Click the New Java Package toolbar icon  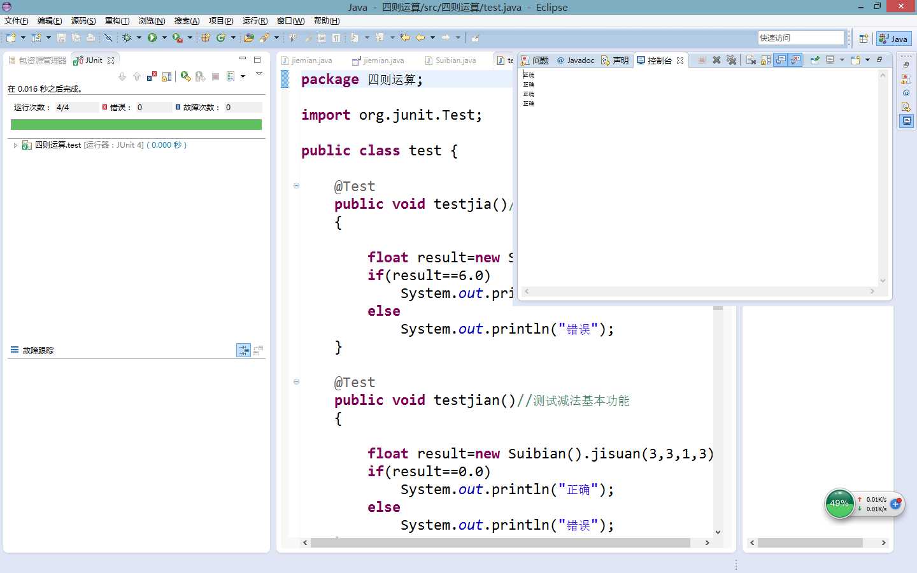pyautogui.click(x=206, y=38)
